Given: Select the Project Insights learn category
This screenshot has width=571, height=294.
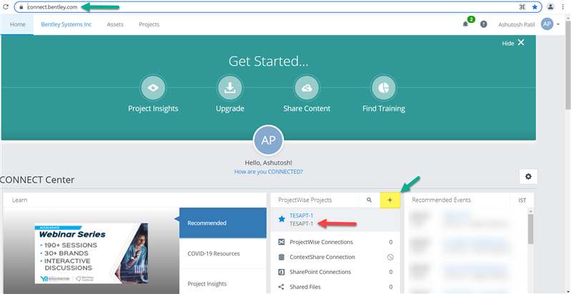Looking at the screenshot, I should pyautogui.click(x=223, y=283).
